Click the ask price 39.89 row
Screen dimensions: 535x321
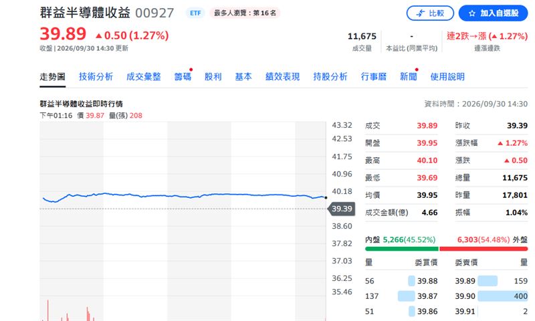[492, 281]
